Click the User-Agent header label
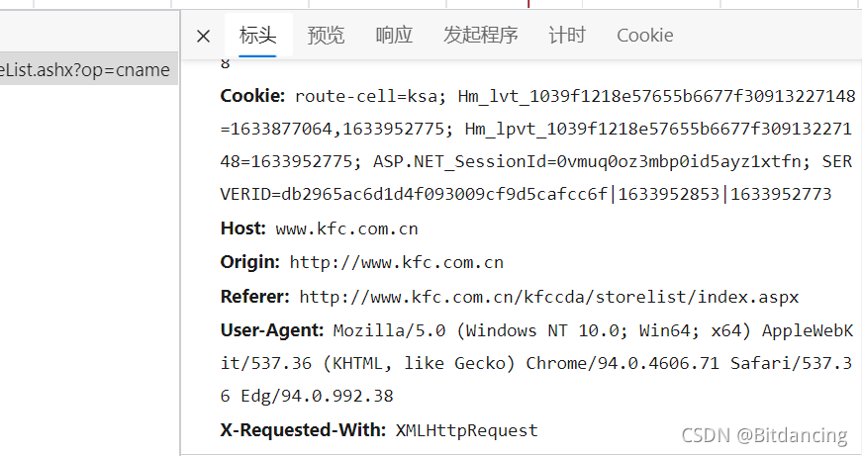The width and height of the screenshot is (862, 456). click(x=272, y=329)
